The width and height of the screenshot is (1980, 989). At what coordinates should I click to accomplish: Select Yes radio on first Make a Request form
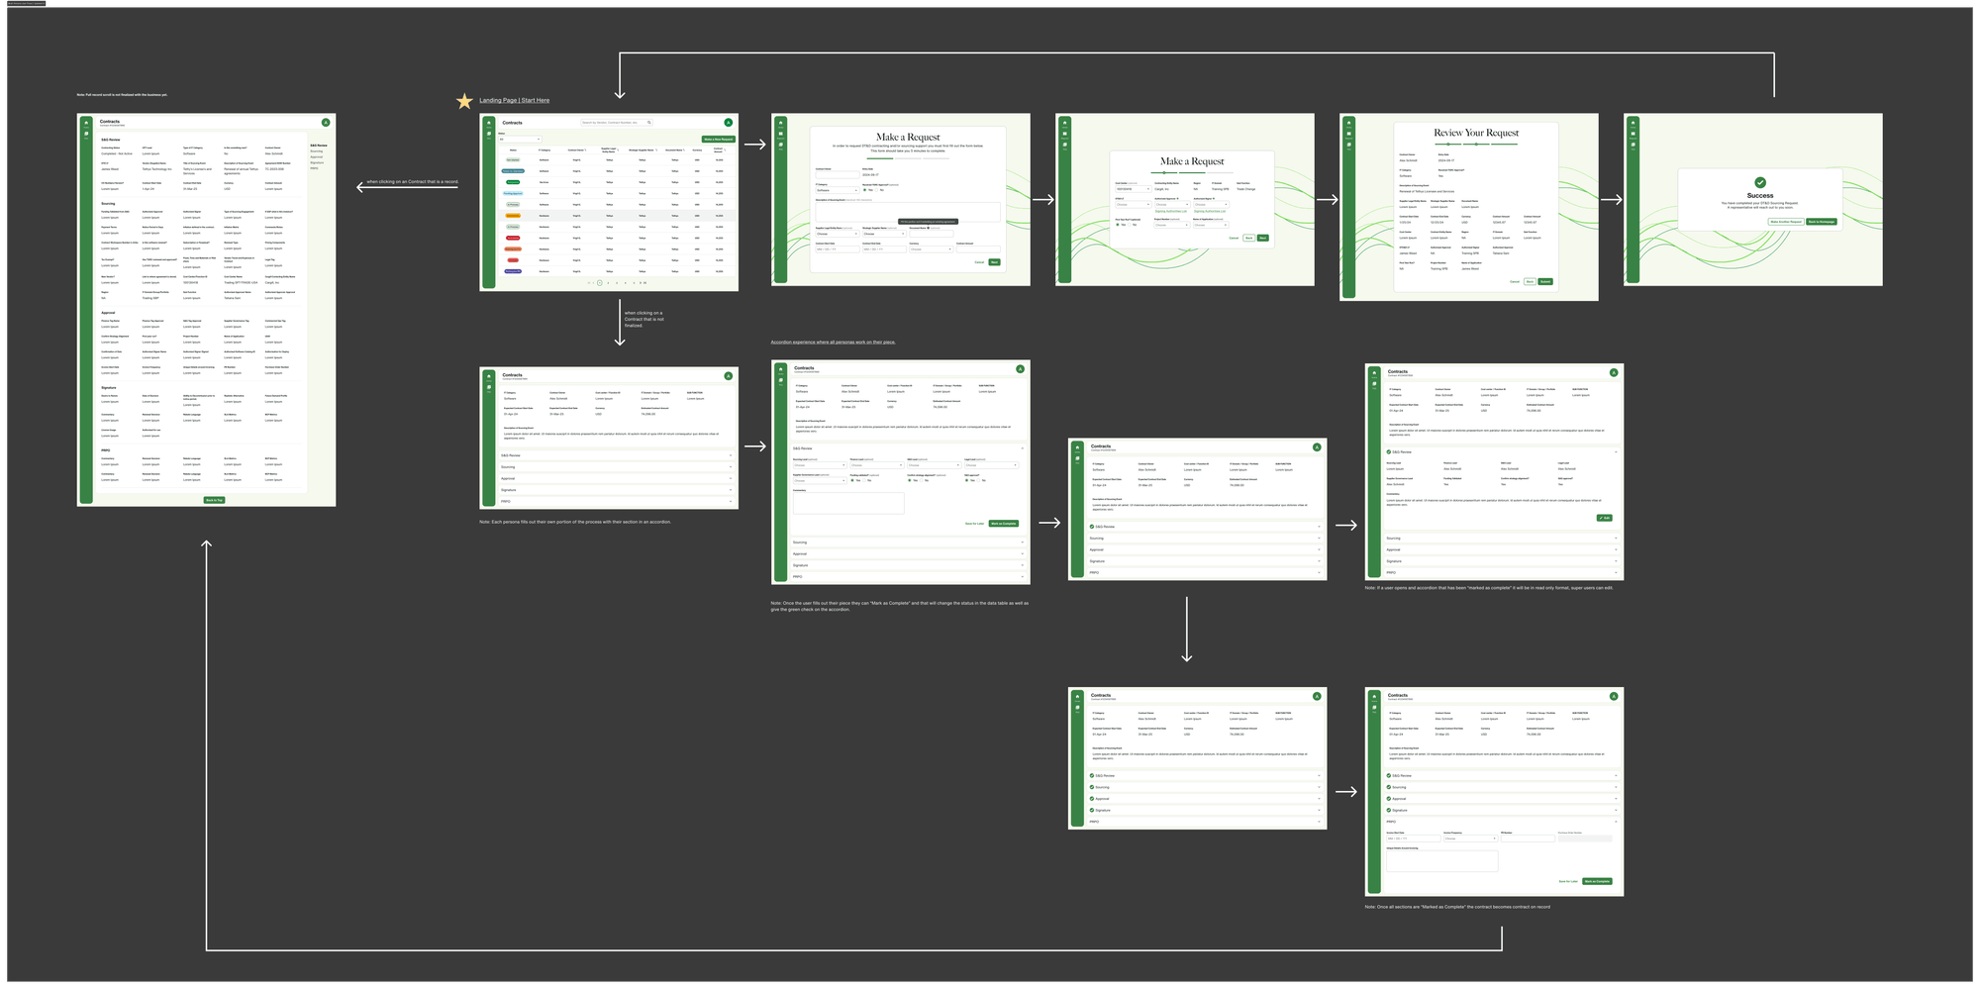tap(864, 190)
